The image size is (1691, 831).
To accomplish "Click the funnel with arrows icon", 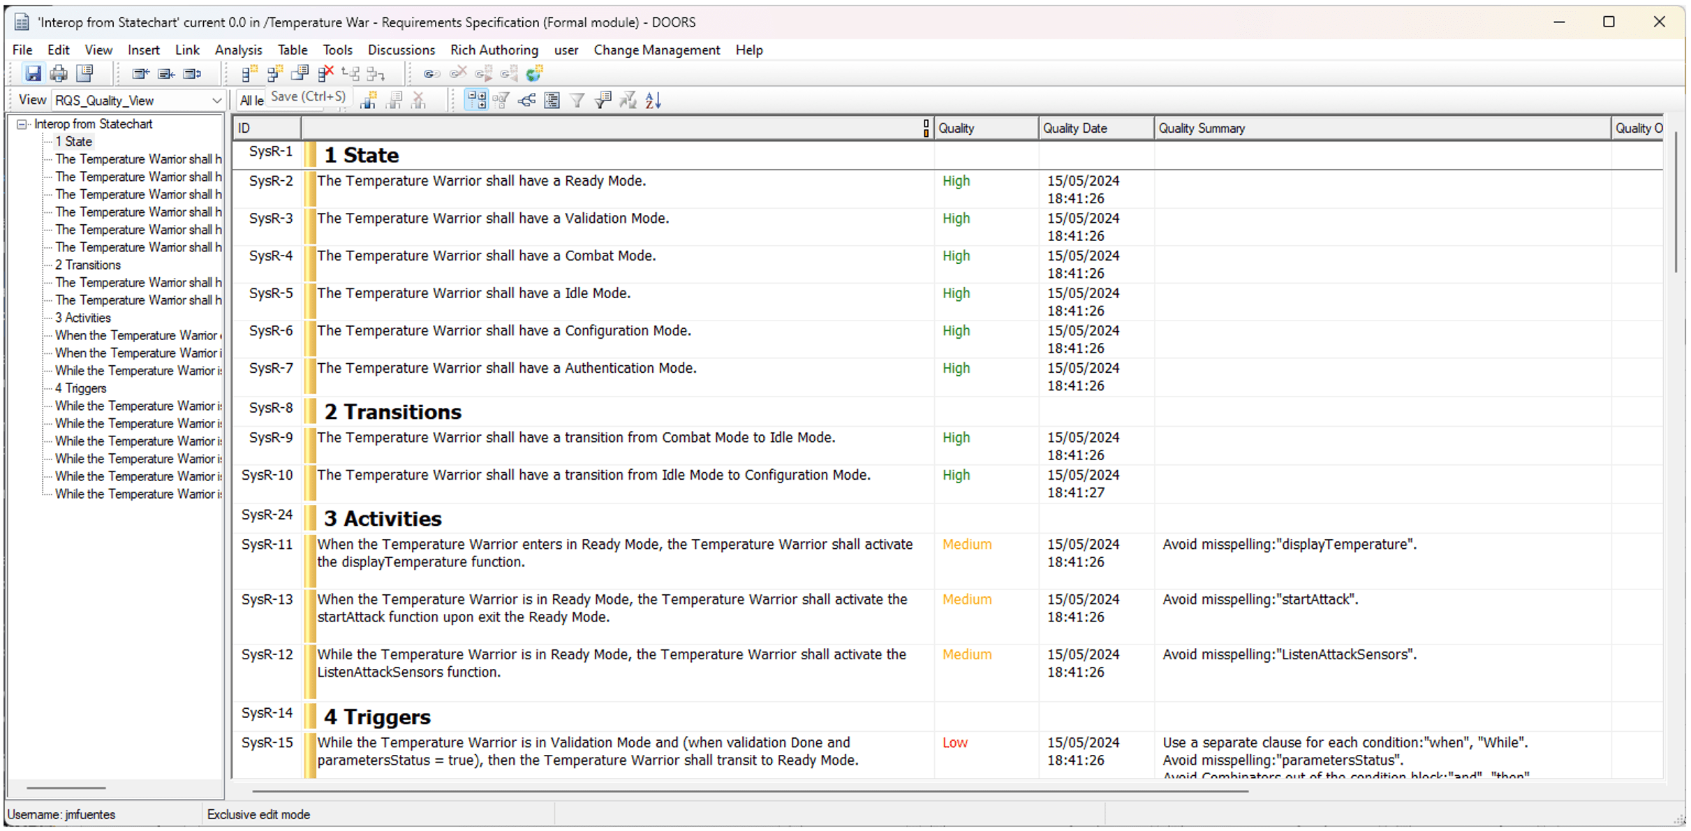I will coord(628,101).
